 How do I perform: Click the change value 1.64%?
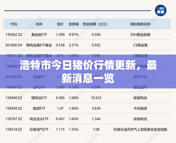(x=74, y=119)
